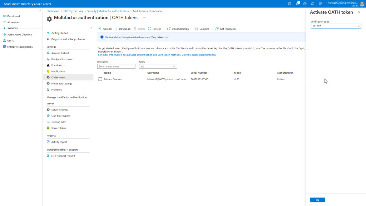Open Phone call settings menu item
Screen dimensions: 366x206
point(61,84)
